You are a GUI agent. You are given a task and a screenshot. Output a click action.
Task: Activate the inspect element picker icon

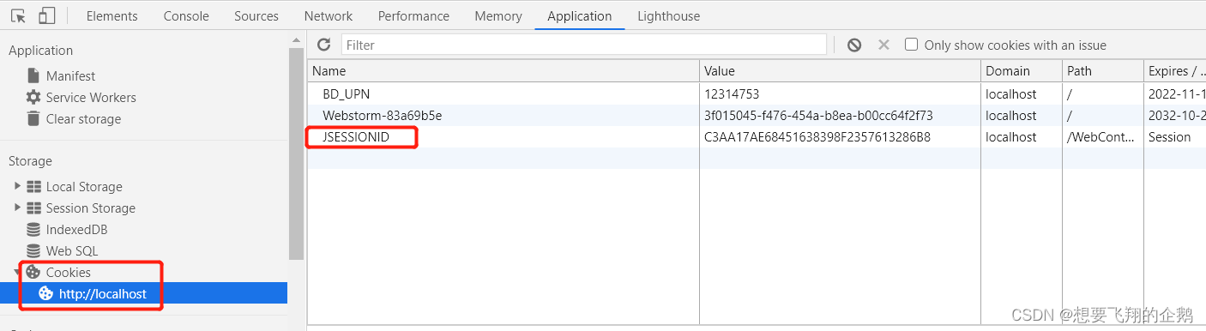pos(18,15)
